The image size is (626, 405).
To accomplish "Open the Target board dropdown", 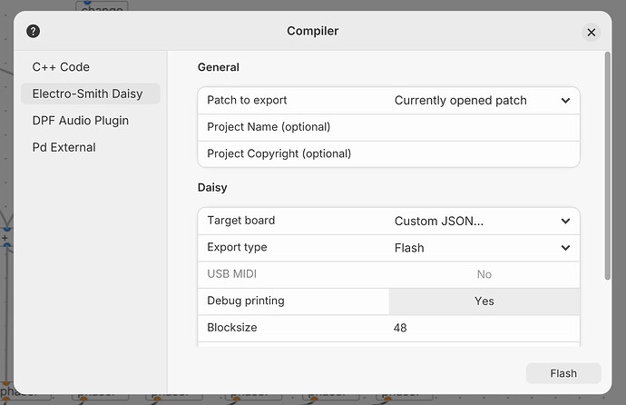I will pyautogui.click(x=484, y=222).
